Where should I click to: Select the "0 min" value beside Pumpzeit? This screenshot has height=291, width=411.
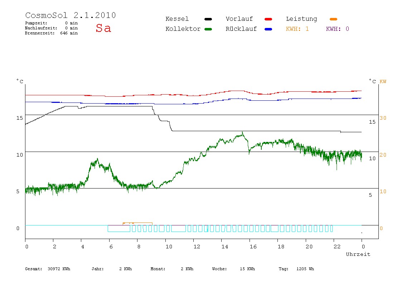pyautogui.click(x=72, y=23)
